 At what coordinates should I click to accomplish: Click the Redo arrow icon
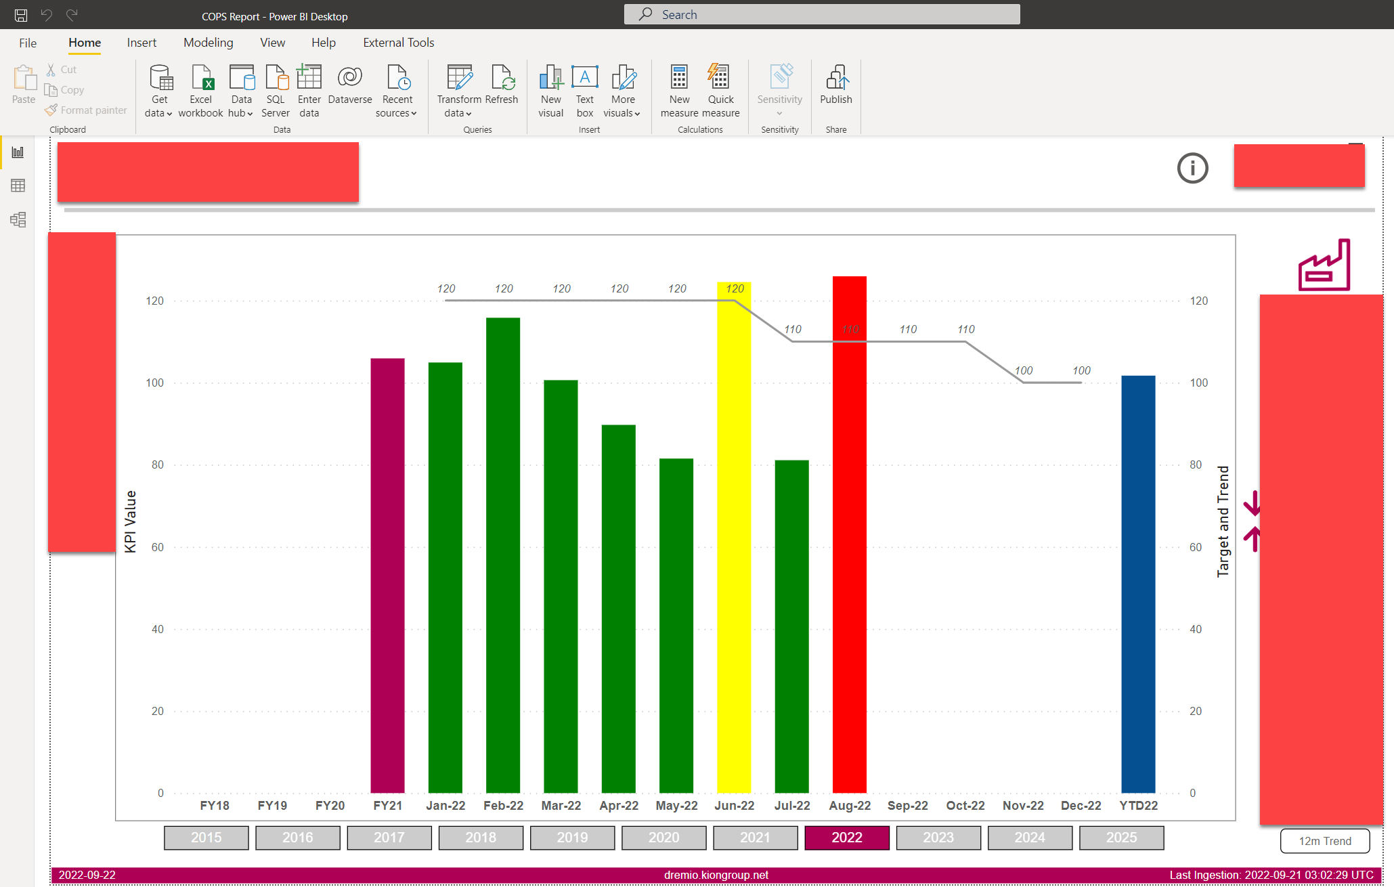click(x=72, y=15)
